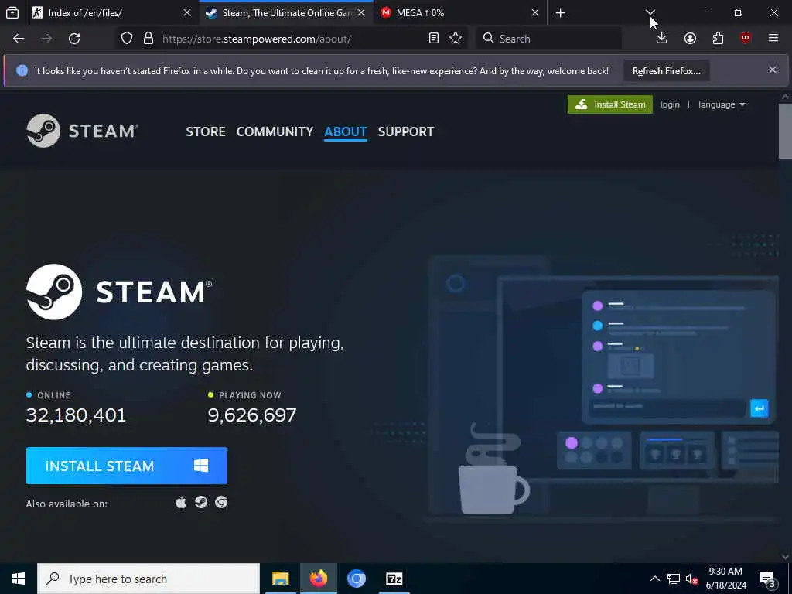Click the login link

pos(670,104)
